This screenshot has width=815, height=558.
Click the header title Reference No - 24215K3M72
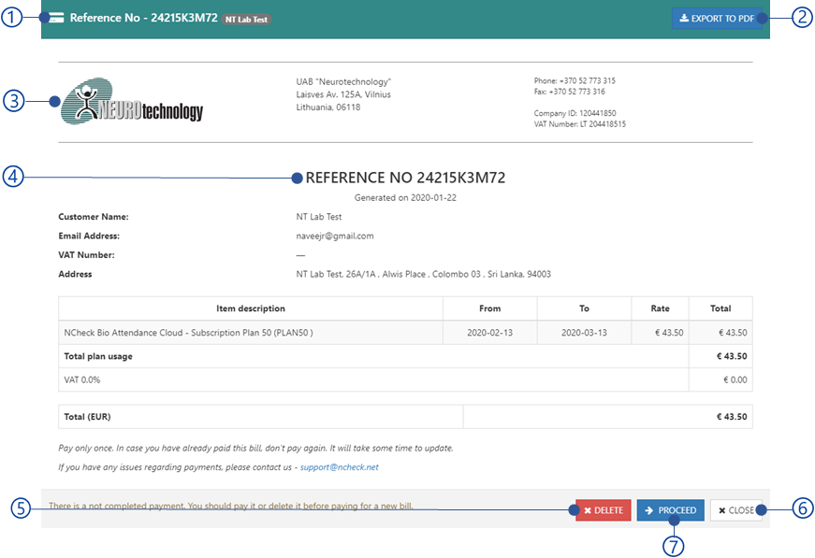tap(143, 18)
